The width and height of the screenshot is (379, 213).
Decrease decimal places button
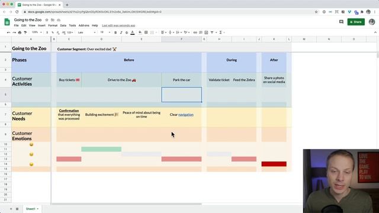point(58,33)
